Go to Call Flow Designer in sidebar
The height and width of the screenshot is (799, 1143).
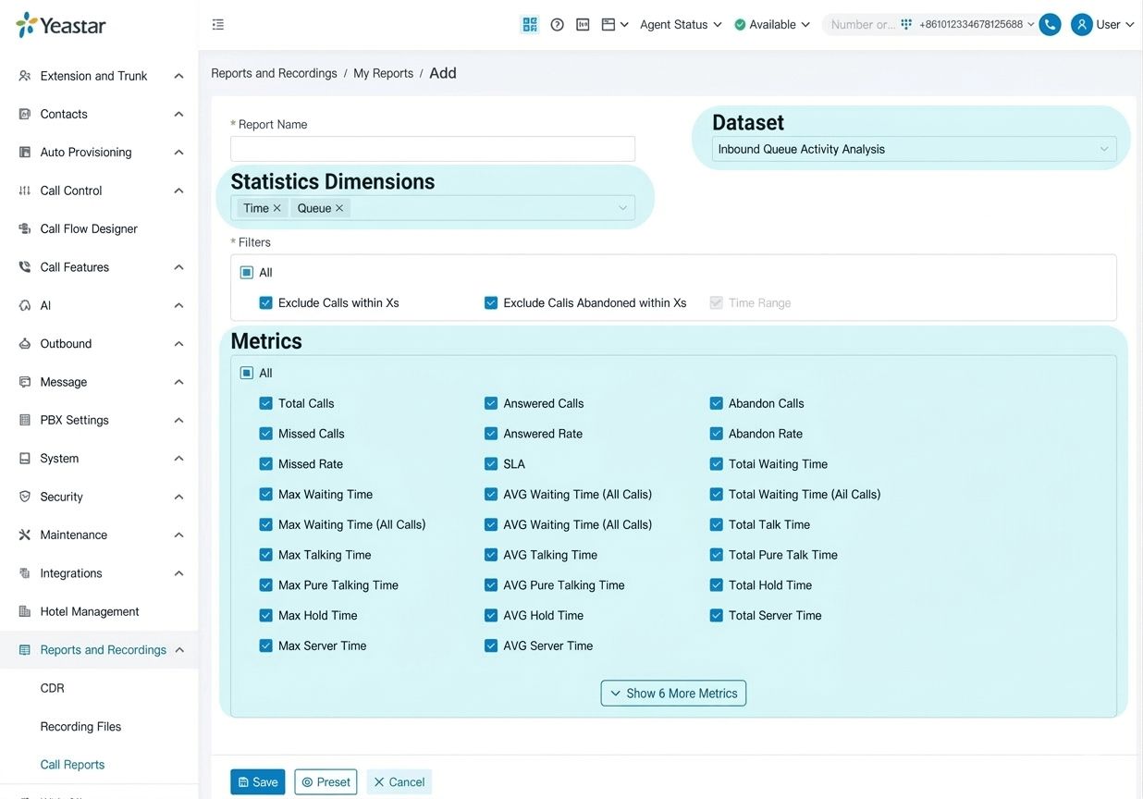(89, 228)
